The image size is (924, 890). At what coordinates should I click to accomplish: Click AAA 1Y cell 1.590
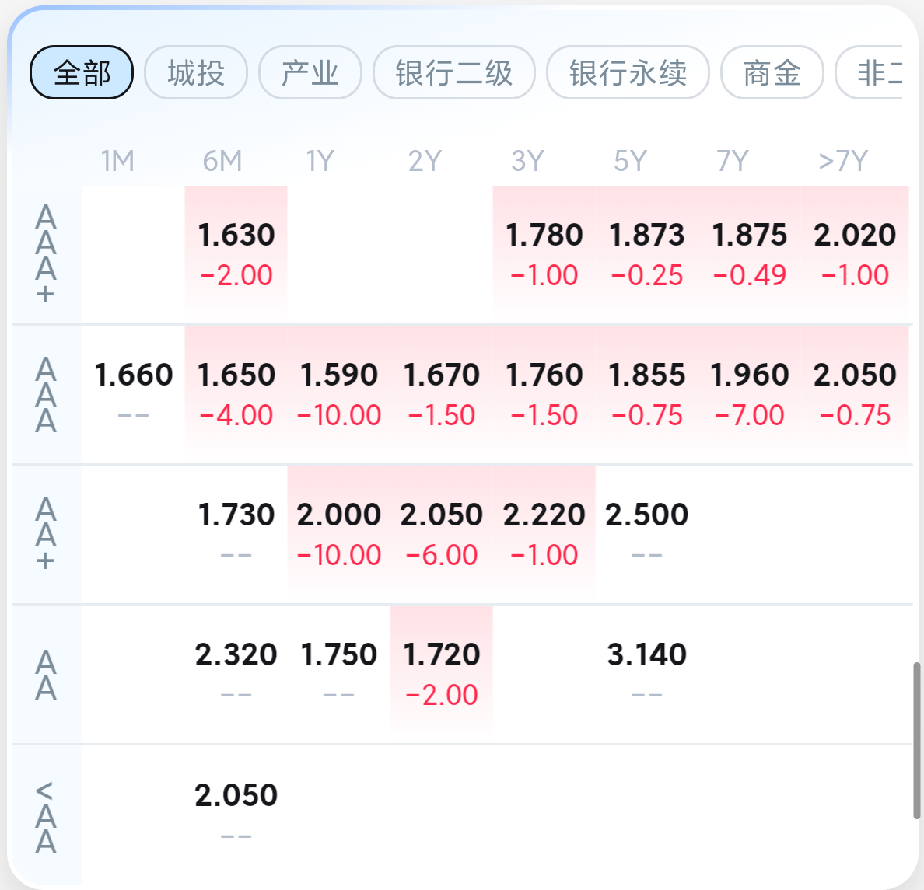339,395
